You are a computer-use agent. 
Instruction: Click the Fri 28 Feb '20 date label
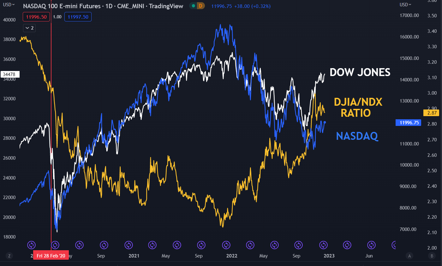pos(51,256)
